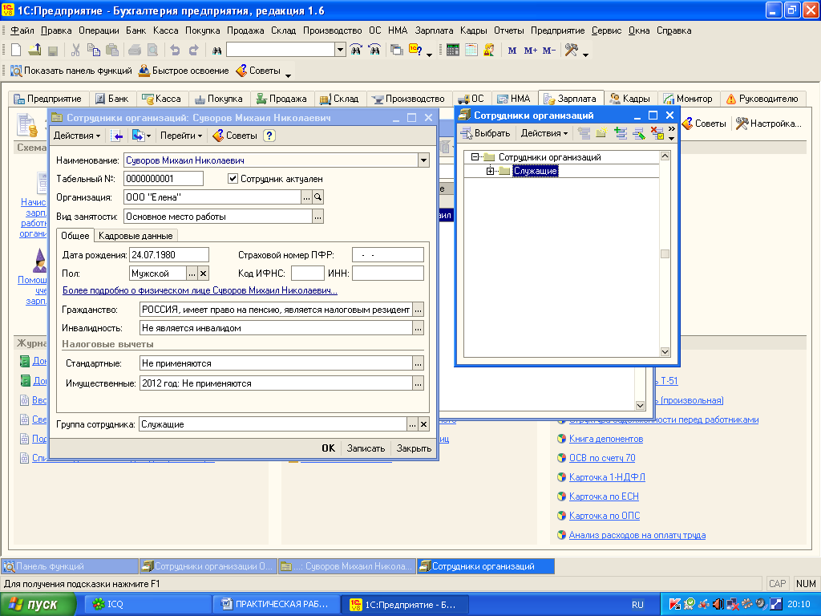Switch to the Монитор panel tab

688,99
